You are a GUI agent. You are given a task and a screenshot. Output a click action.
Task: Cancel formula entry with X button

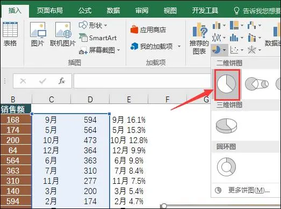pos(23,81)
